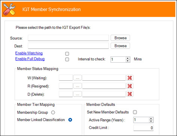
Task: Click the W (Waiting) code field
Action: [66, 78]
